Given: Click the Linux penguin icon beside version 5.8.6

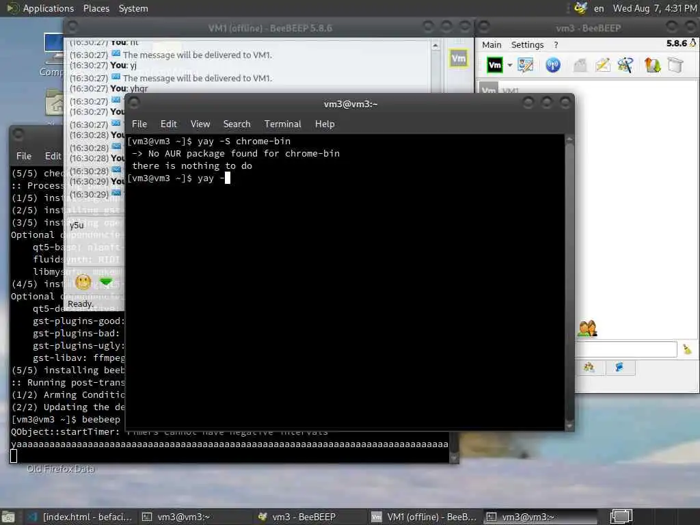Looking at the screenshot, I should tap(693, 43).
